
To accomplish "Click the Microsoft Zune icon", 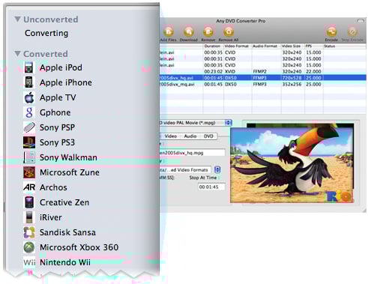I will point(29,172).
